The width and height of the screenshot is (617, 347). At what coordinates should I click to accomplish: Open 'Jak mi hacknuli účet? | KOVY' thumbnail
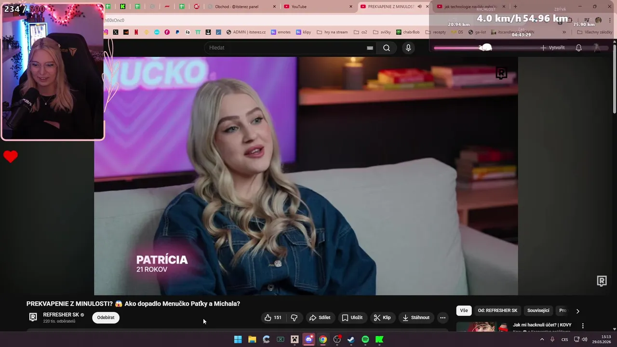pyautogui.click(x=483, y=327)
